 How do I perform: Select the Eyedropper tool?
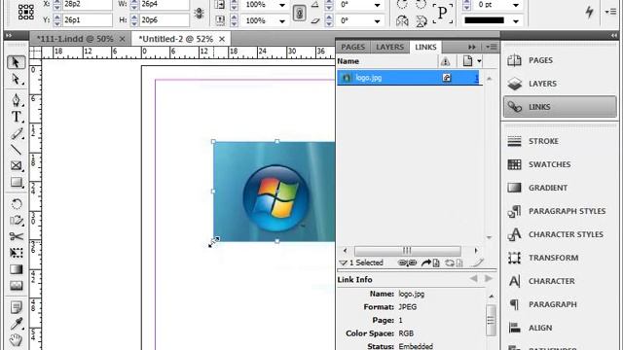pyautogui.click(x=16, y=324)
